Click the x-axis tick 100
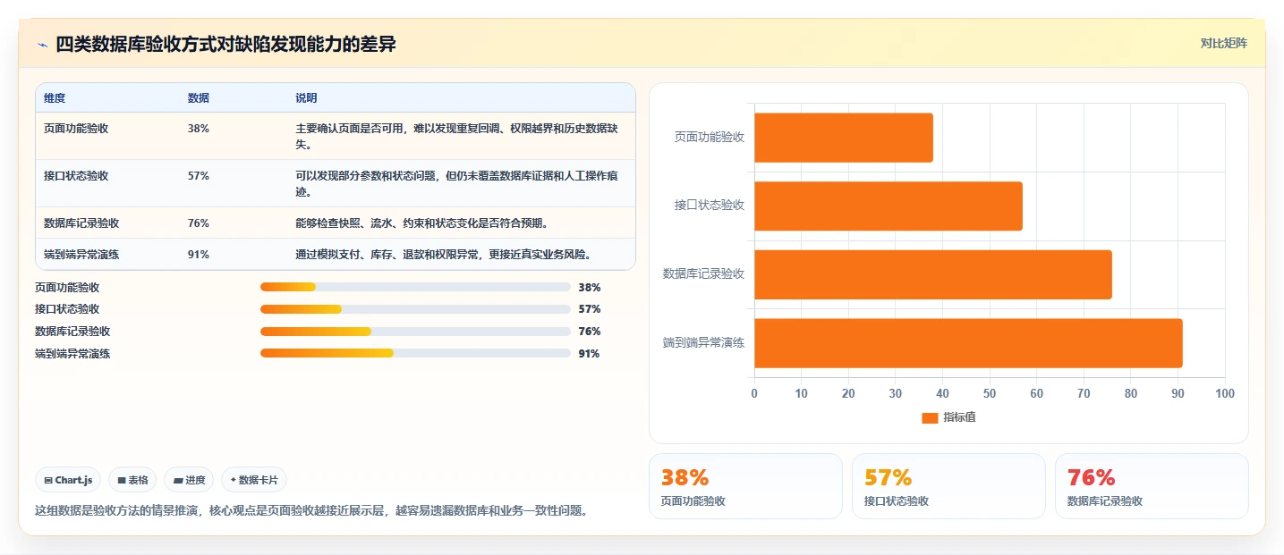This screenshot has height=555, width=1284. point(1225,393)
